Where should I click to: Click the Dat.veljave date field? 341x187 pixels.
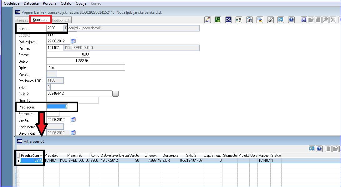coord(58,41)
